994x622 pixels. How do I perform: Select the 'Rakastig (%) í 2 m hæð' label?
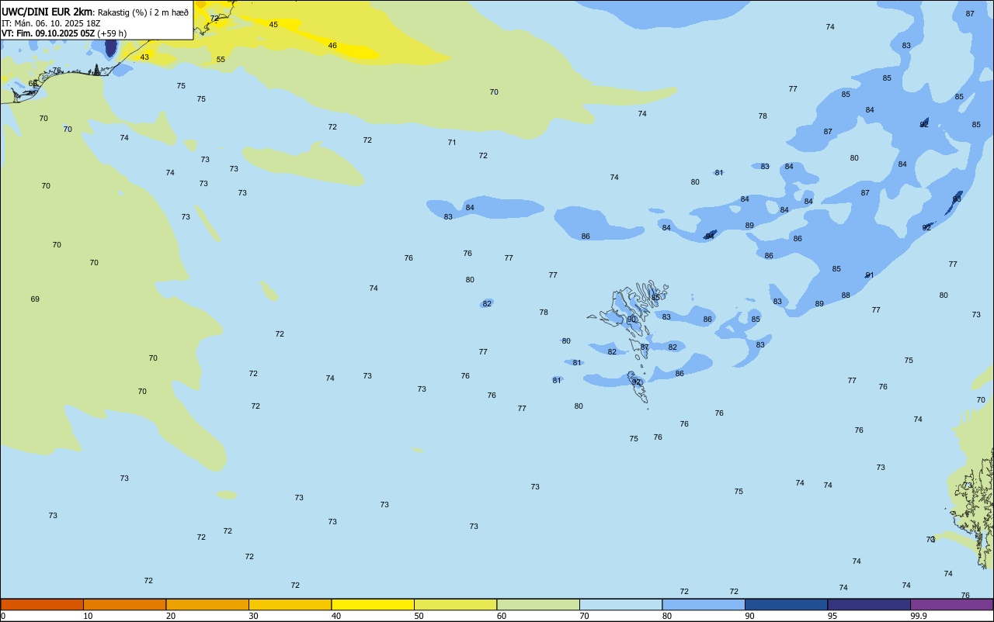tap(143, 12)
